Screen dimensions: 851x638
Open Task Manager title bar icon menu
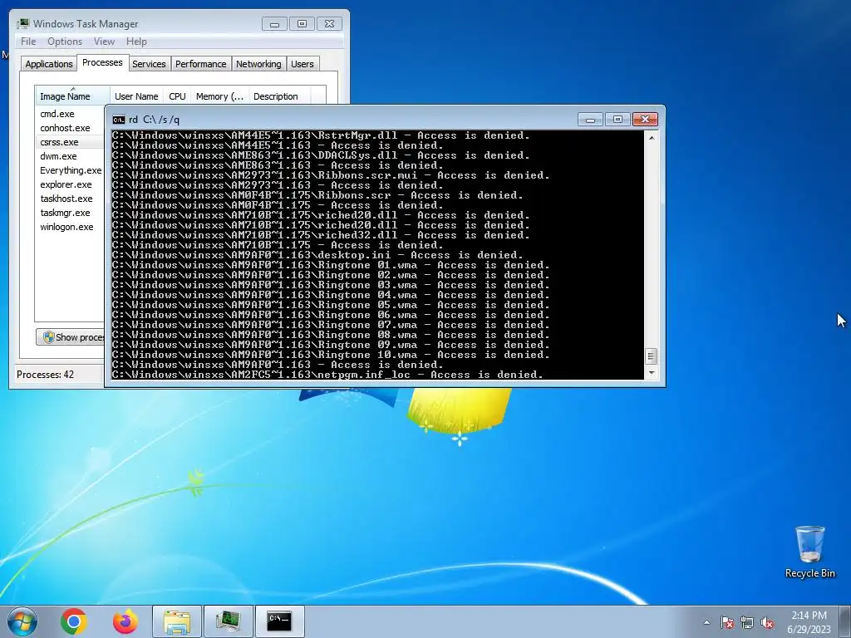pos(22,24)
